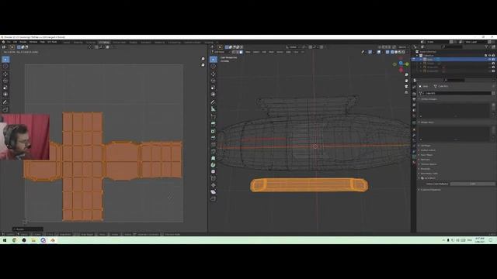Image resolution: width=497 pixels, height=279 pixels.
Task: Expand the Custom Properties panel
Action: 430,190
